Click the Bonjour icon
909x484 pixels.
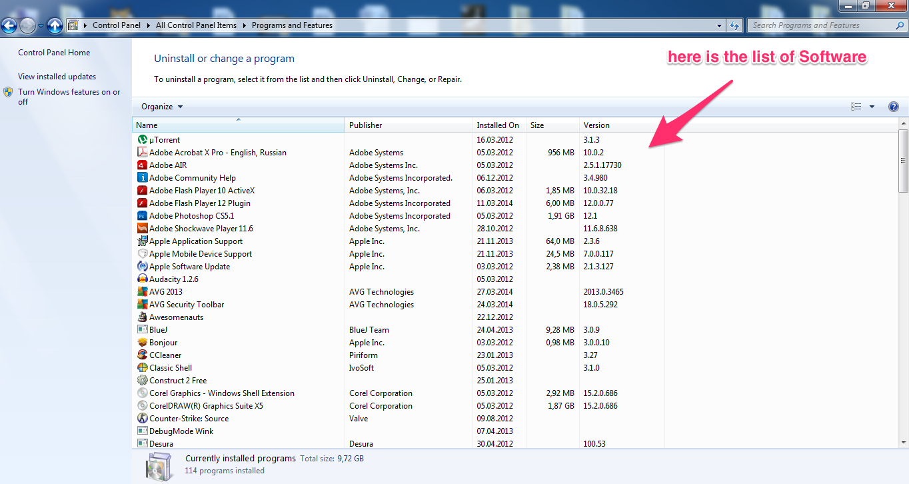click(x=142, y=343)
